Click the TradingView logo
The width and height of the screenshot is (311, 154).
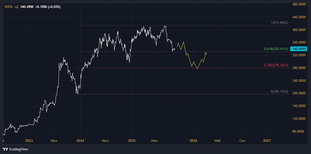pyautogui.click(x=16, y=149)
